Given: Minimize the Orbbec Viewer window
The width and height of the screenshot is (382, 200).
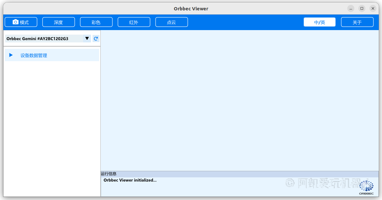Looking at the screenshot, I should tap(351, 8).
